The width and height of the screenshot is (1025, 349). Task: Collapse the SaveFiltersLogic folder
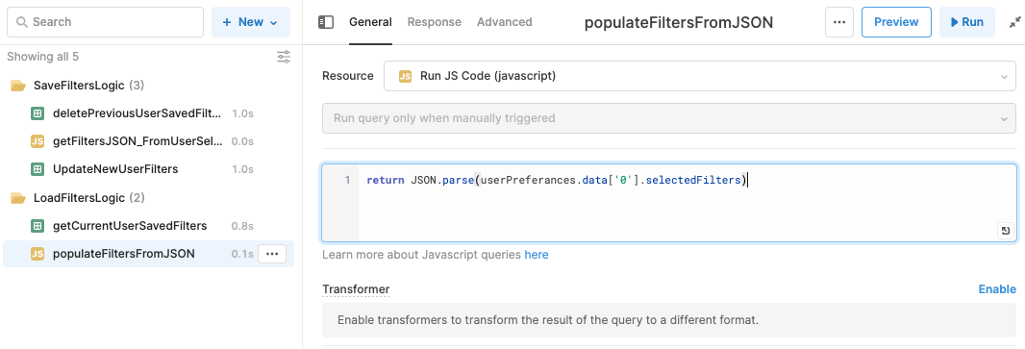[x=79, y=86]
